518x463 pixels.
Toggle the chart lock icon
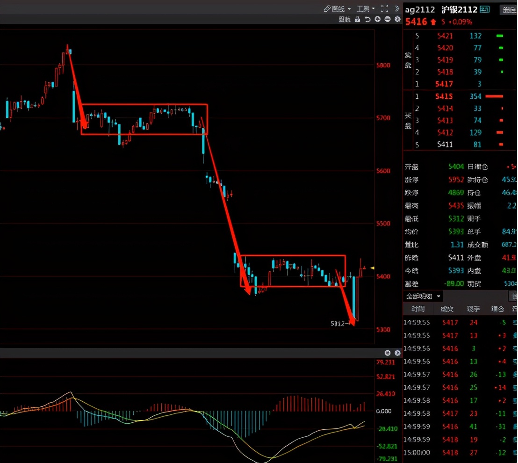358,19
